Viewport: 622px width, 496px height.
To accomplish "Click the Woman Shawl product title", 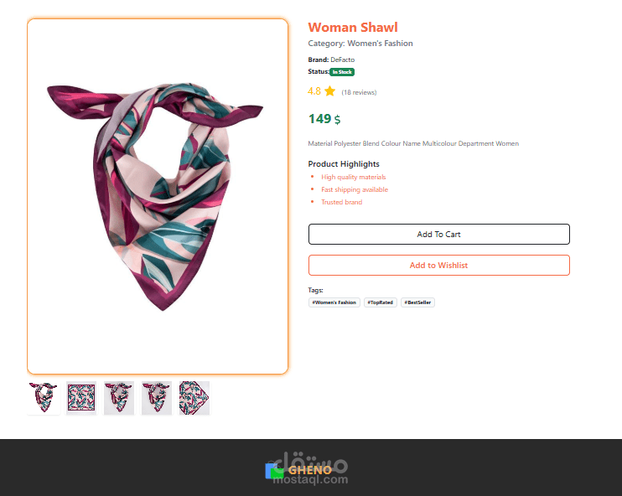I will 353,28.
